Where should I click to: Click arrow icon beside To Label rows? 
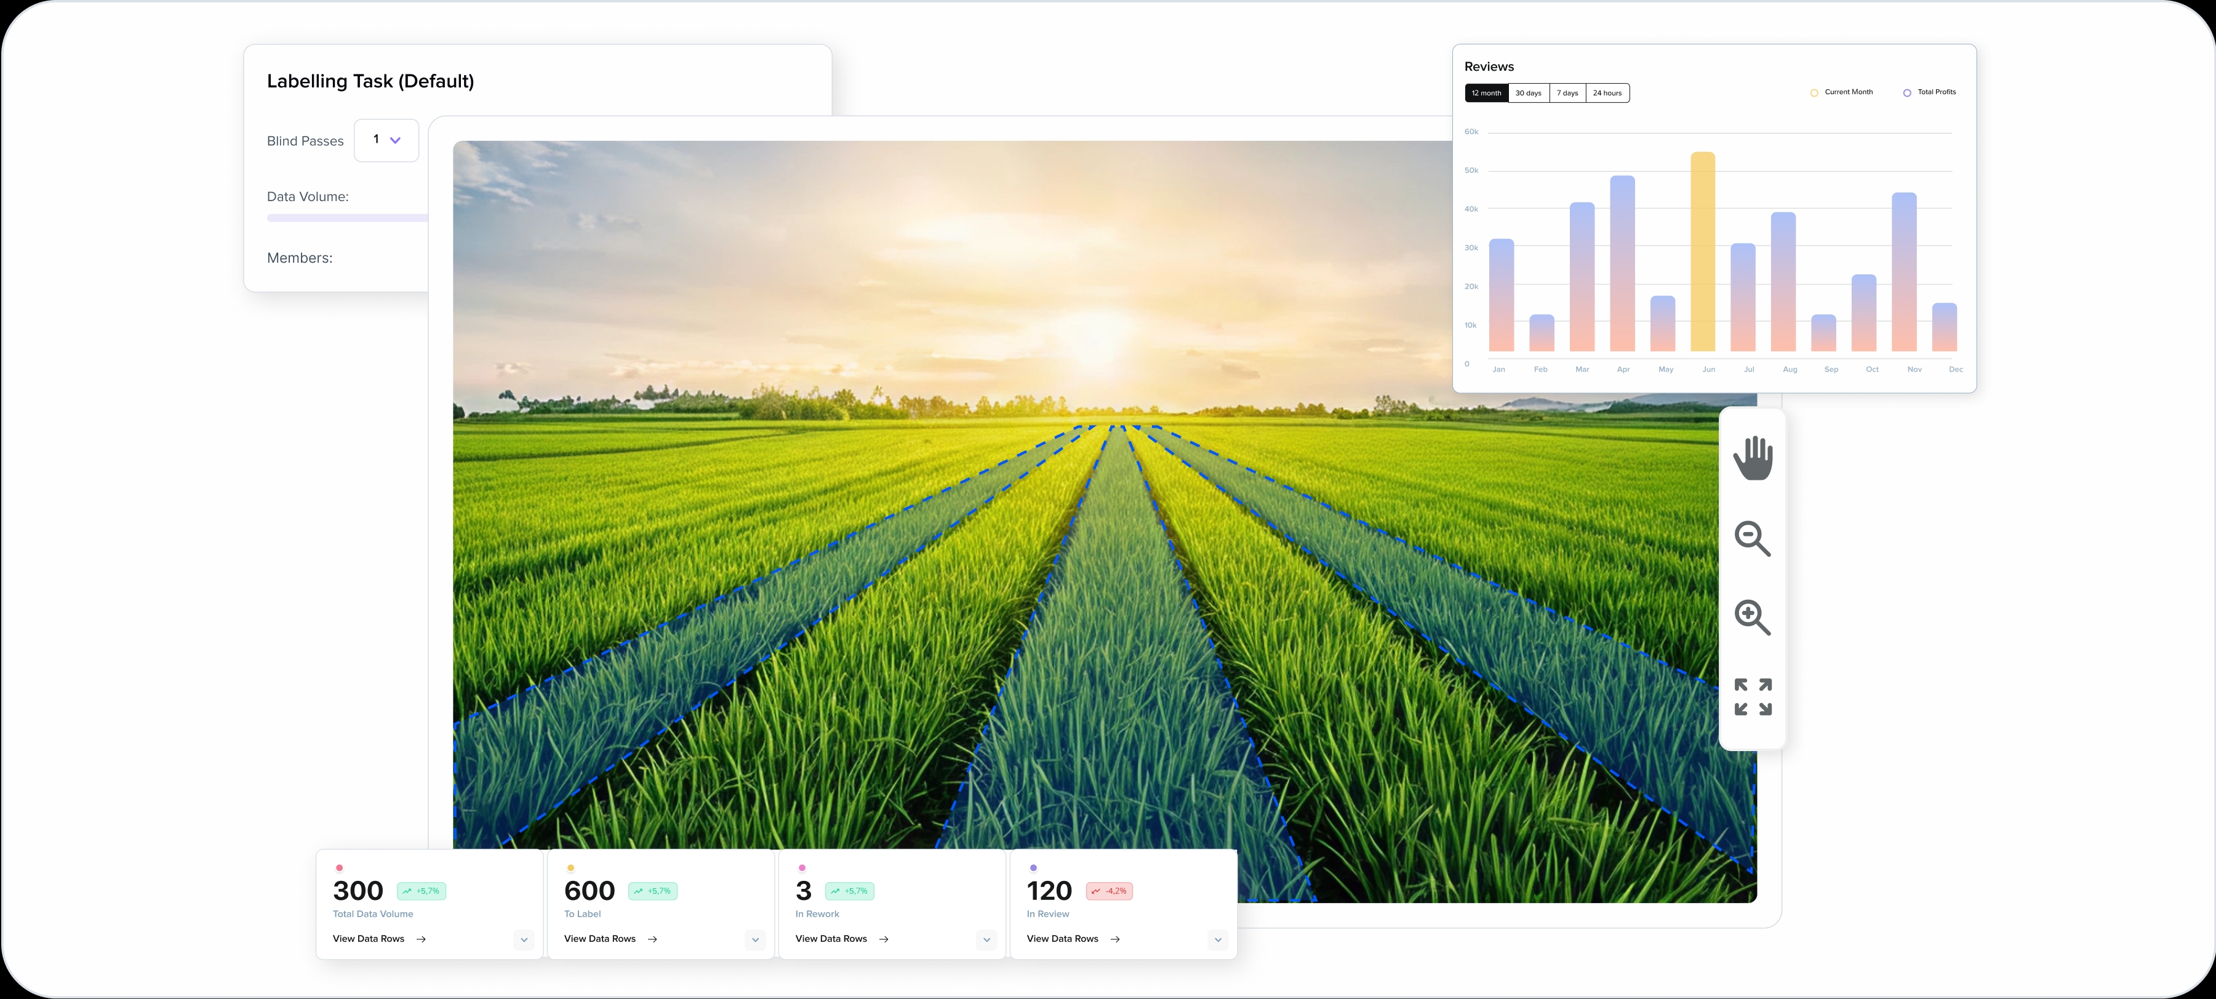click(653, 939)
